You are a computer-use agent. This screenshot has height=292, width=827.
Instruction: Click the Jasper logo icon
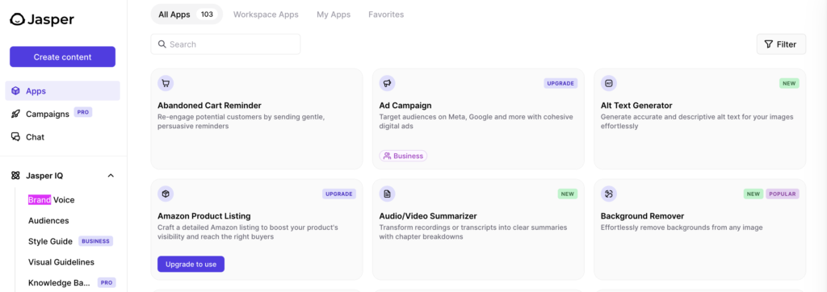(18, 19)
